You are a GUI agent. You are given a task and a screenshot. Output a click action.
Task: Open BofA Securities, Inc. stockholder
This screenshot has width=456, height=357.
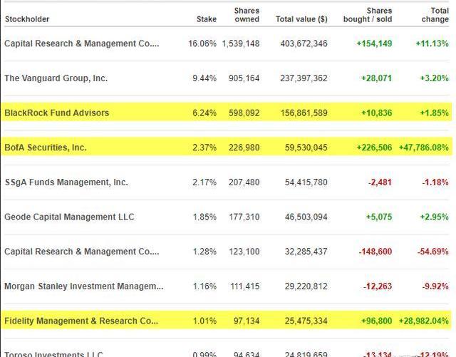coord(46,148)
